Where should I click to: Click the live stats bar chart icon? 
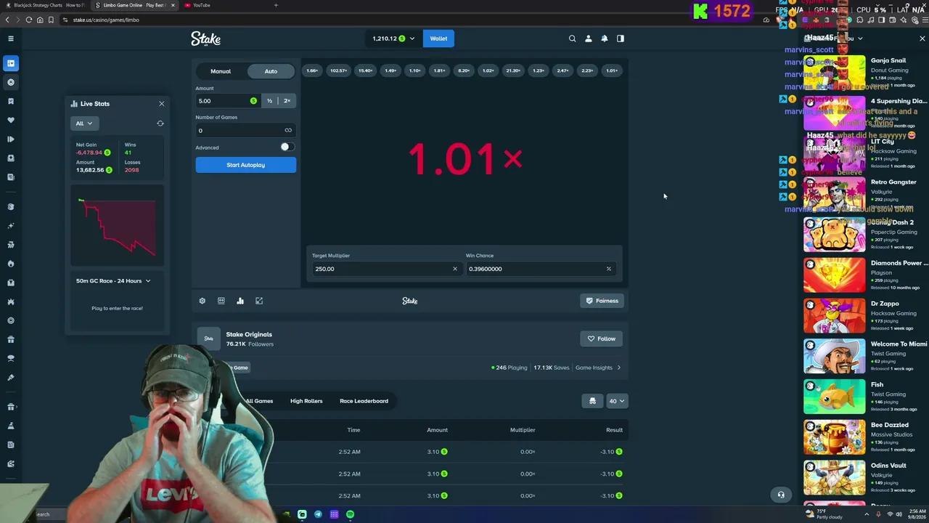pos(240,301)
